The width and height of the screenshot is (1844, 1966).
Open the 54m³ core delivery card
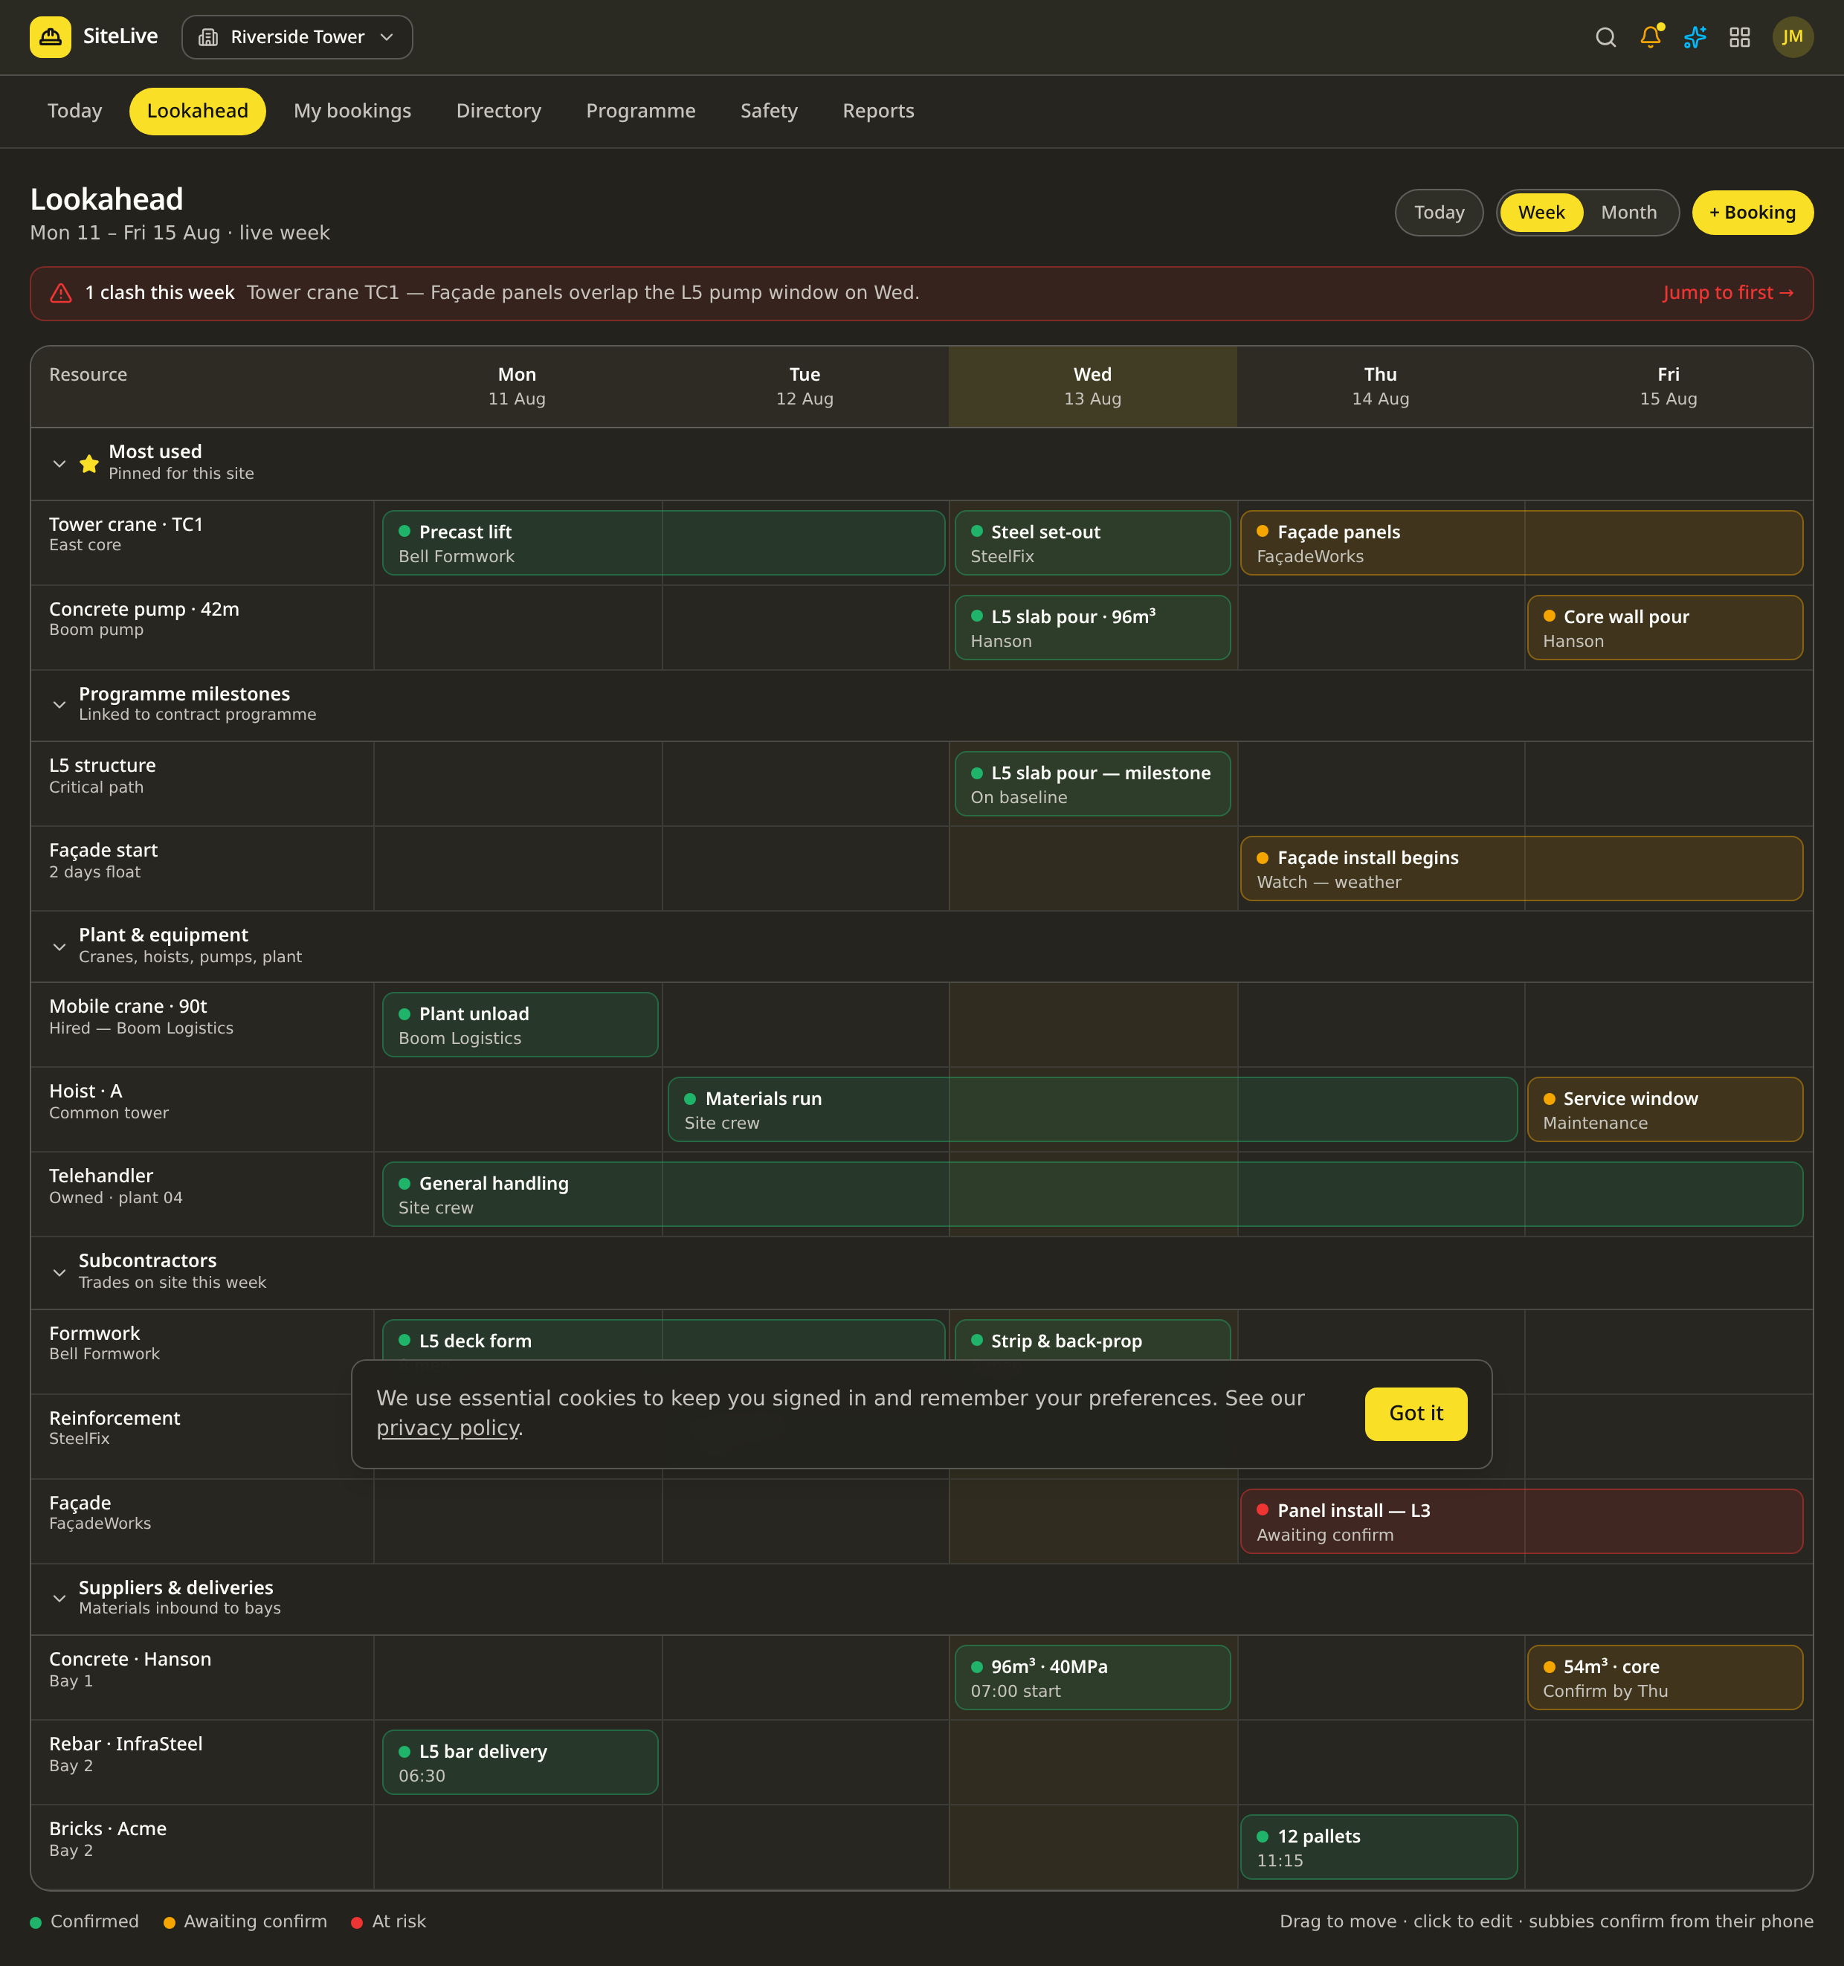tap(1665, 1677)
